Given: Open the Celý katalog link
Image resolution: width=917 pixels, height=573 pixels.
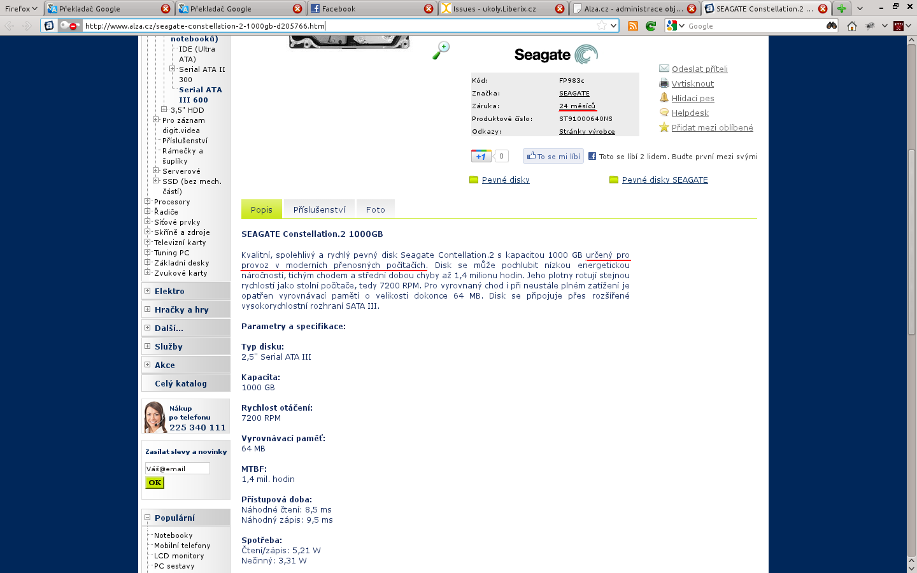Looking at the screenshot, I should (x=181, y=383).
